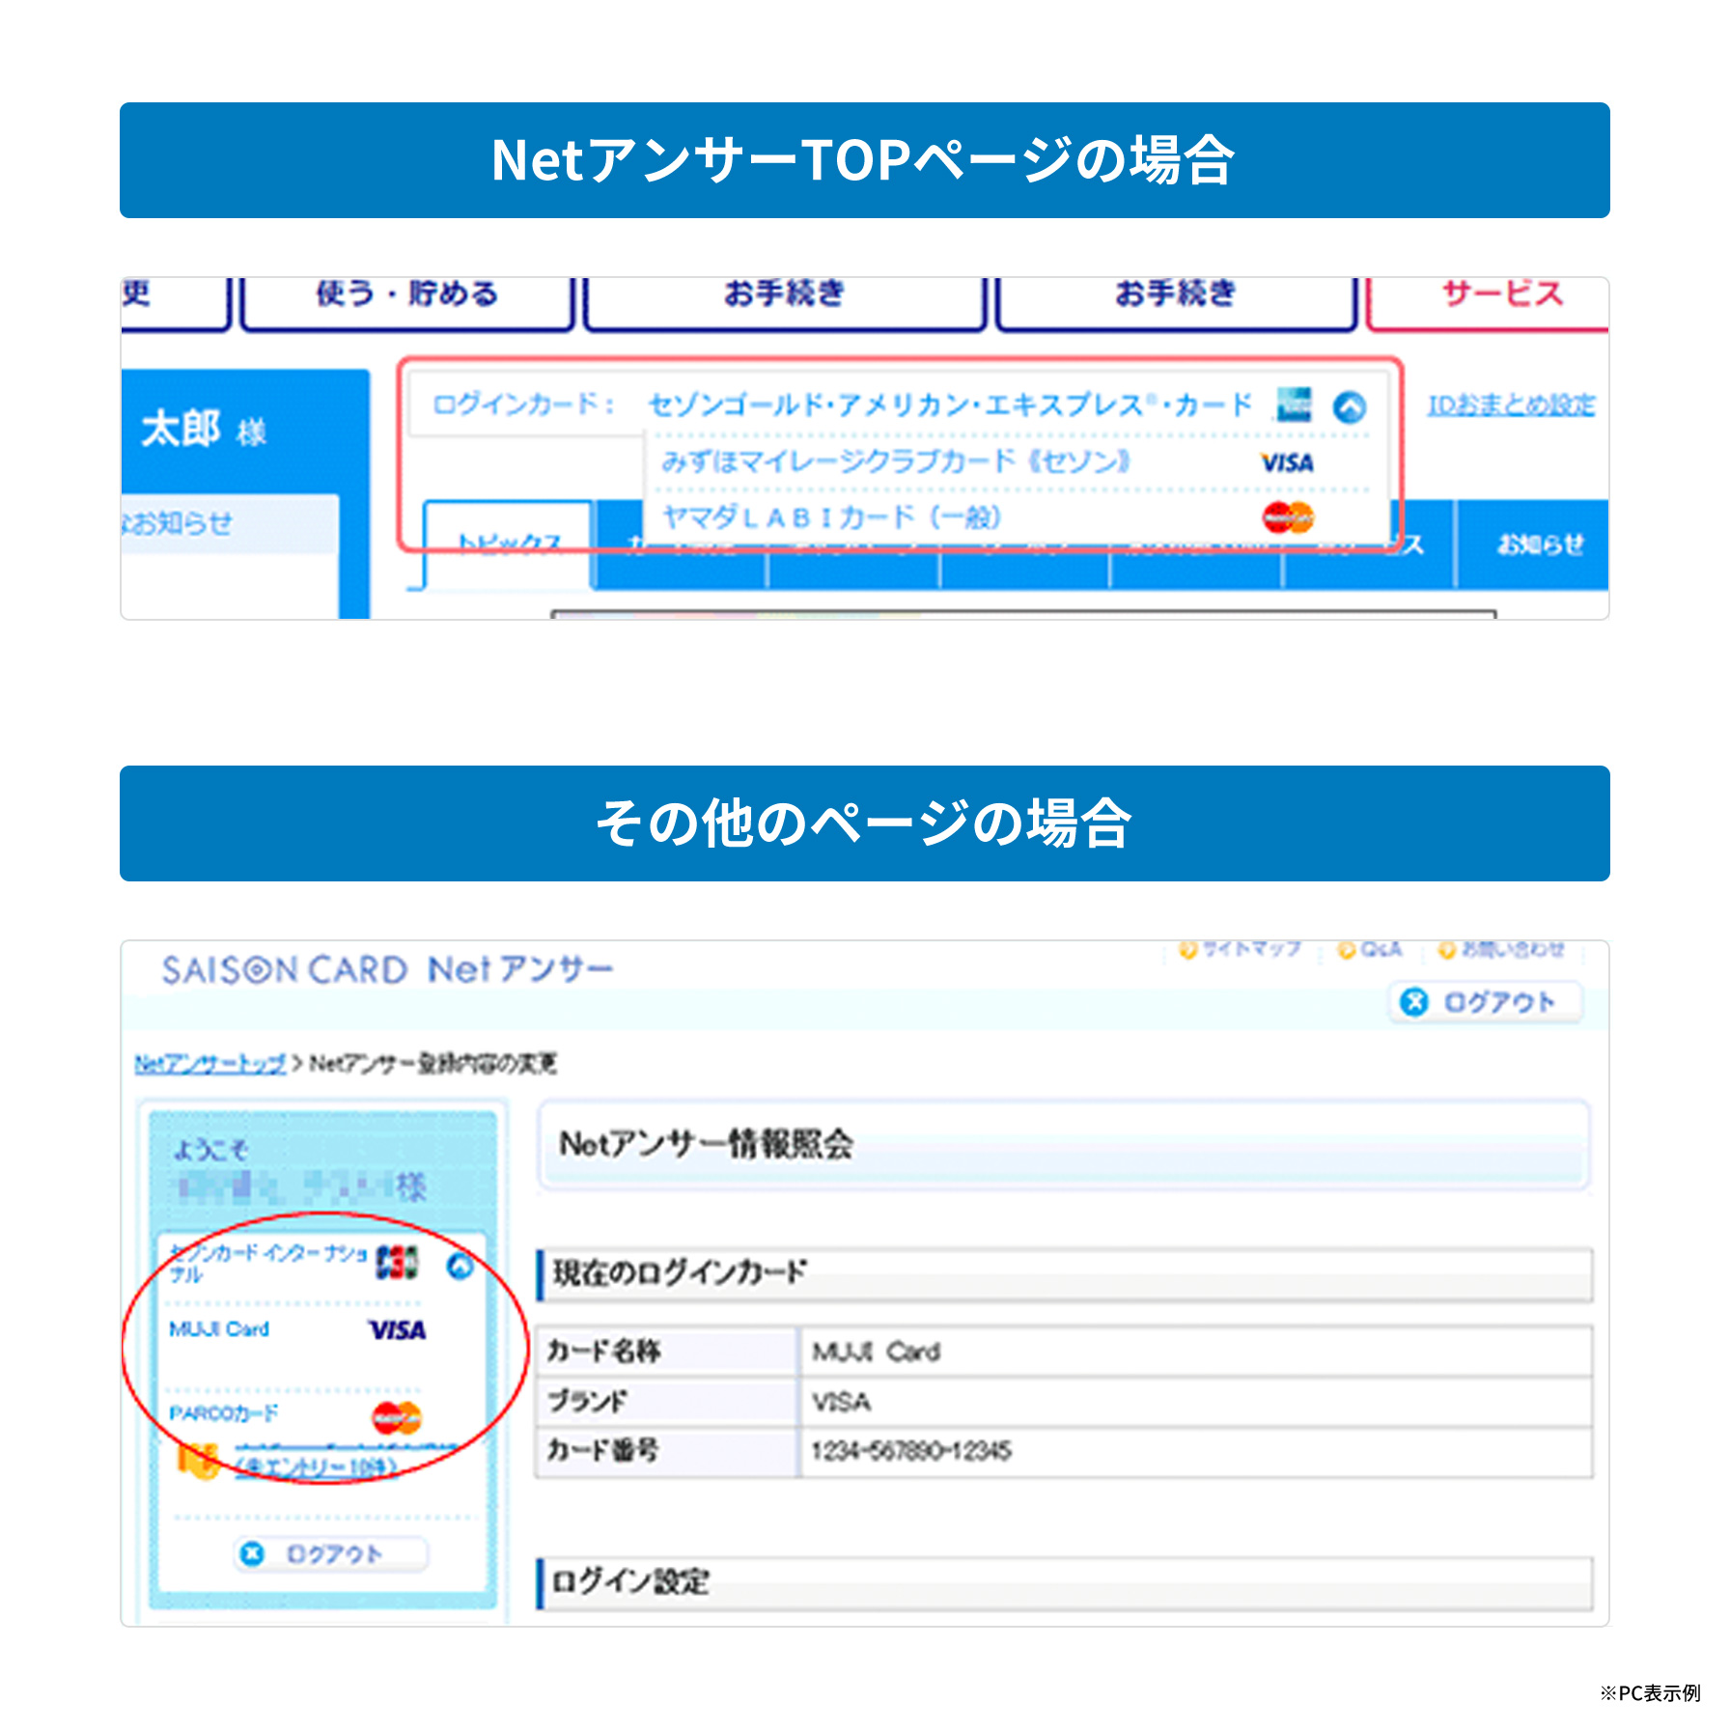Click the orange arrow icon beside Q&A
This screenshot has width=1730, height=1730.
click(x=1346, y=951)
